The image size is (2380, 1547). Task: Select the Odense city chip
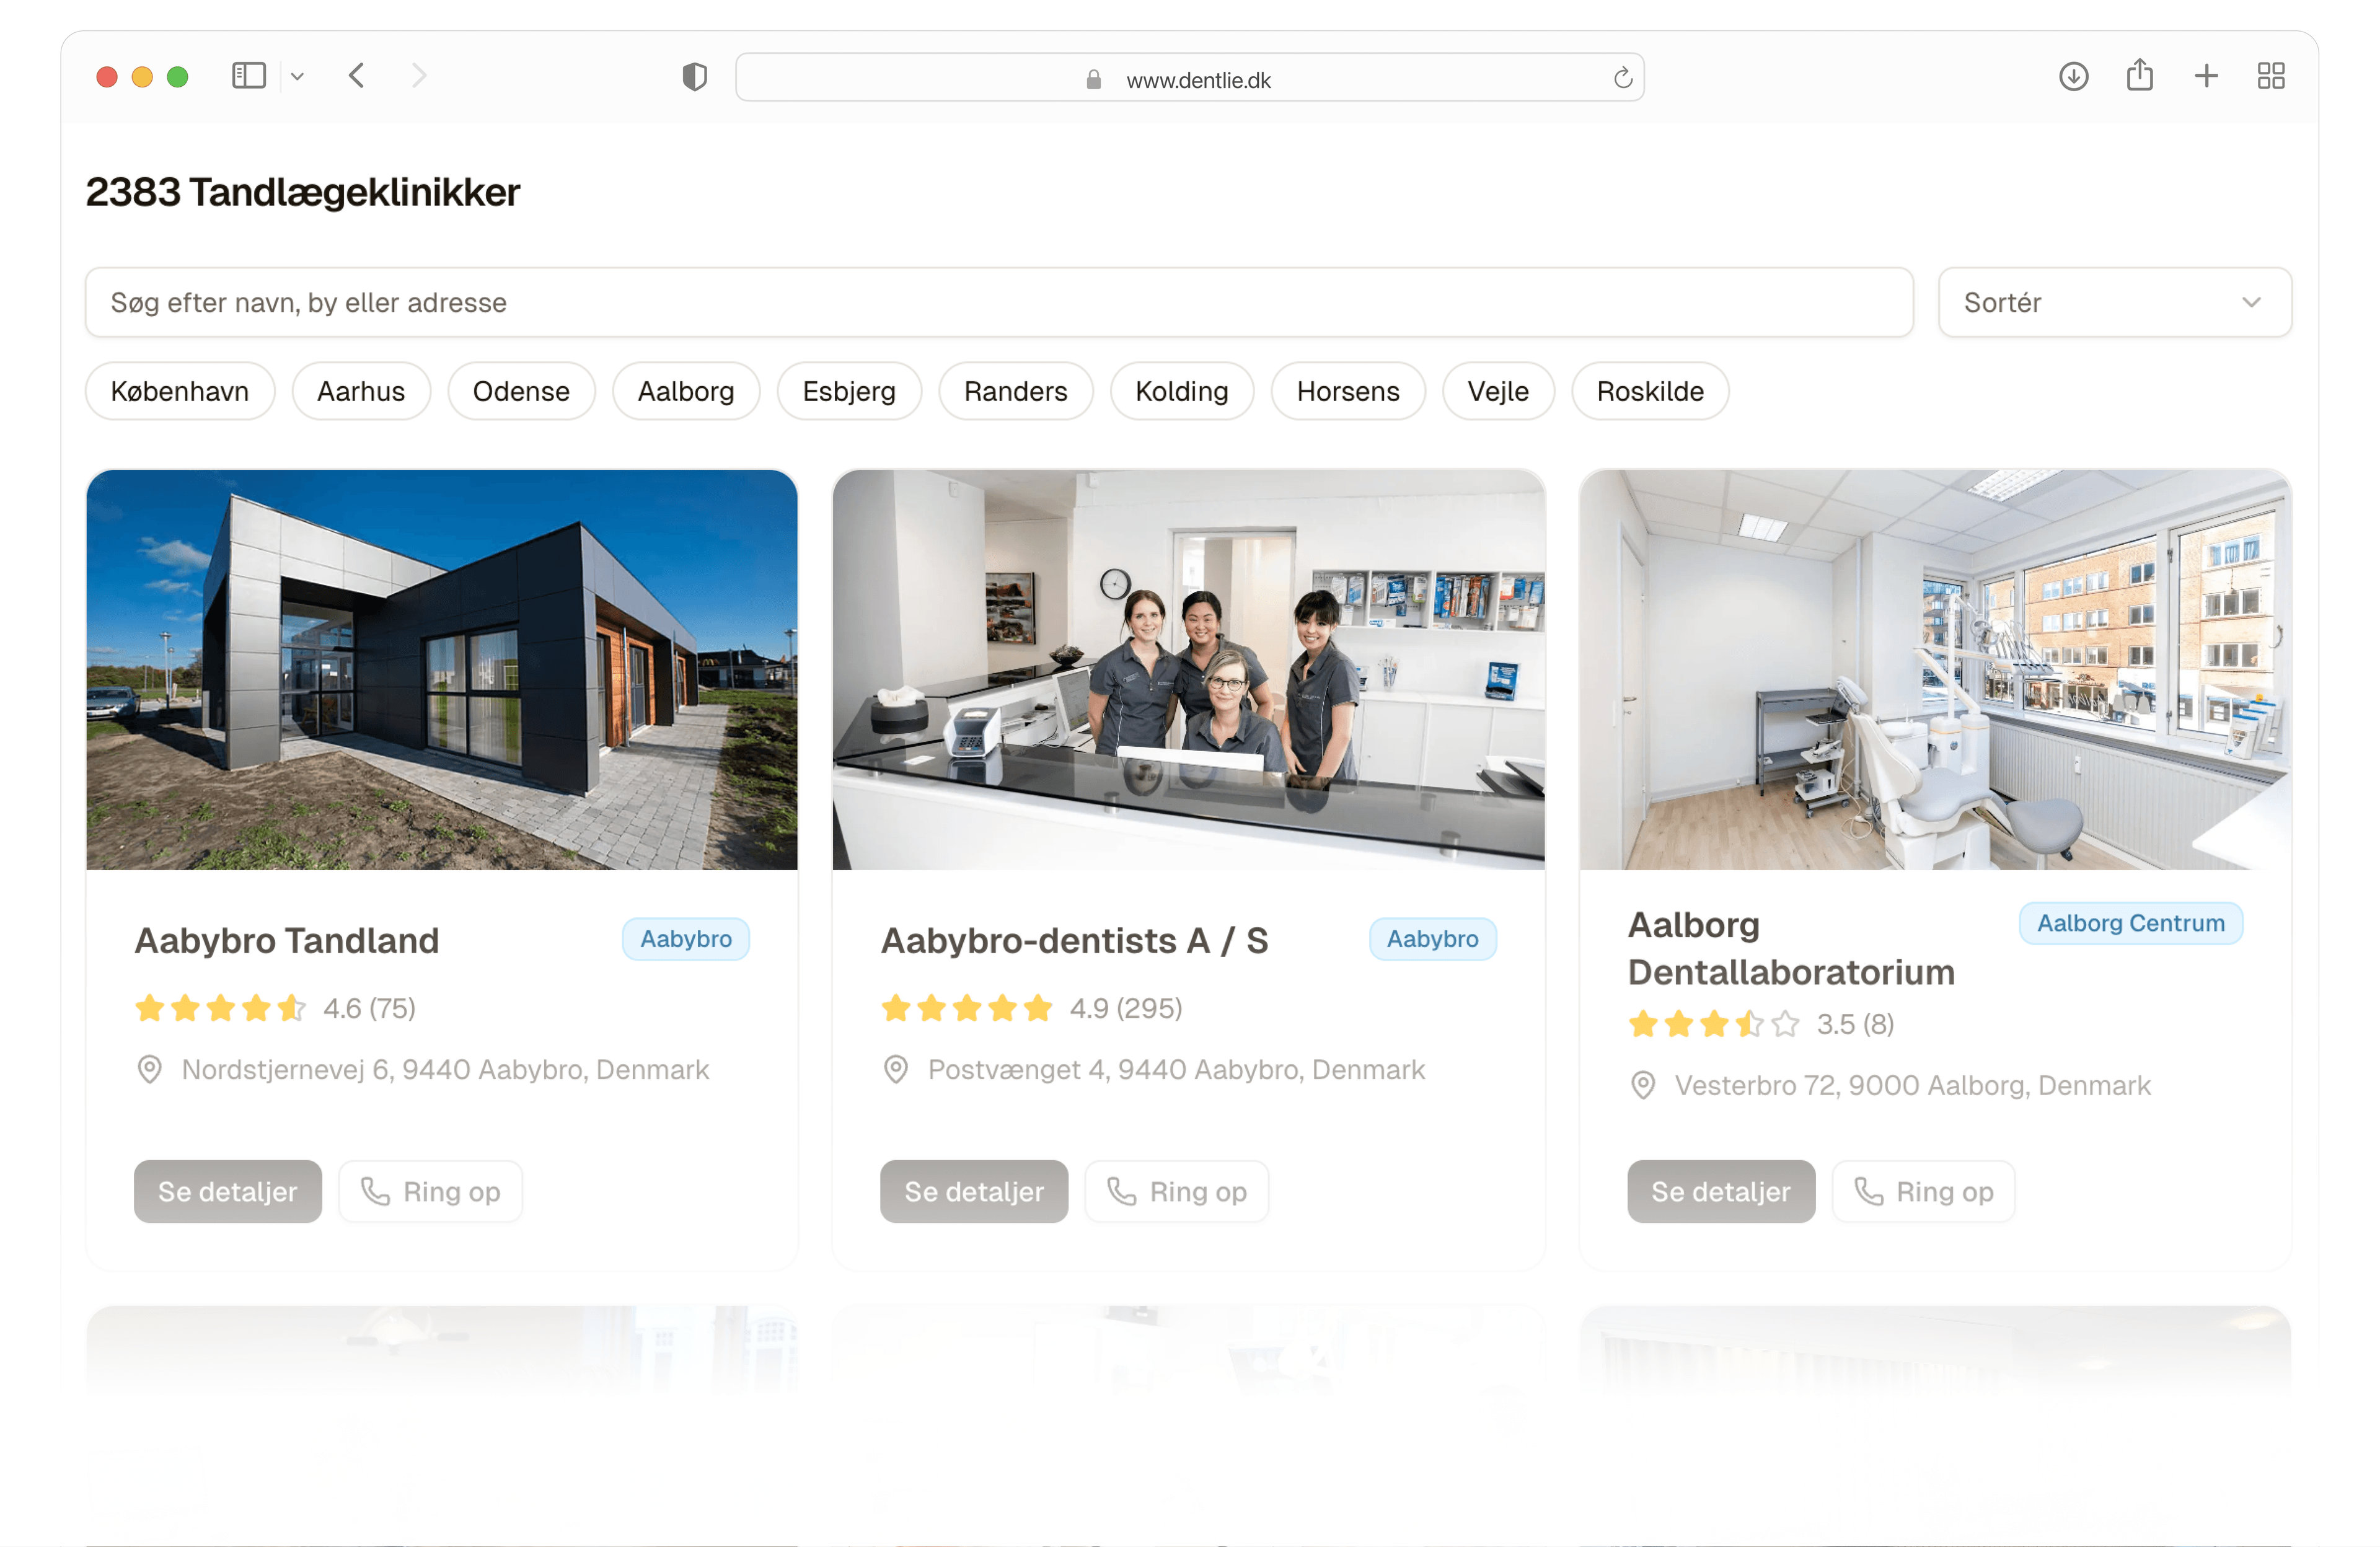coord(521,391)
